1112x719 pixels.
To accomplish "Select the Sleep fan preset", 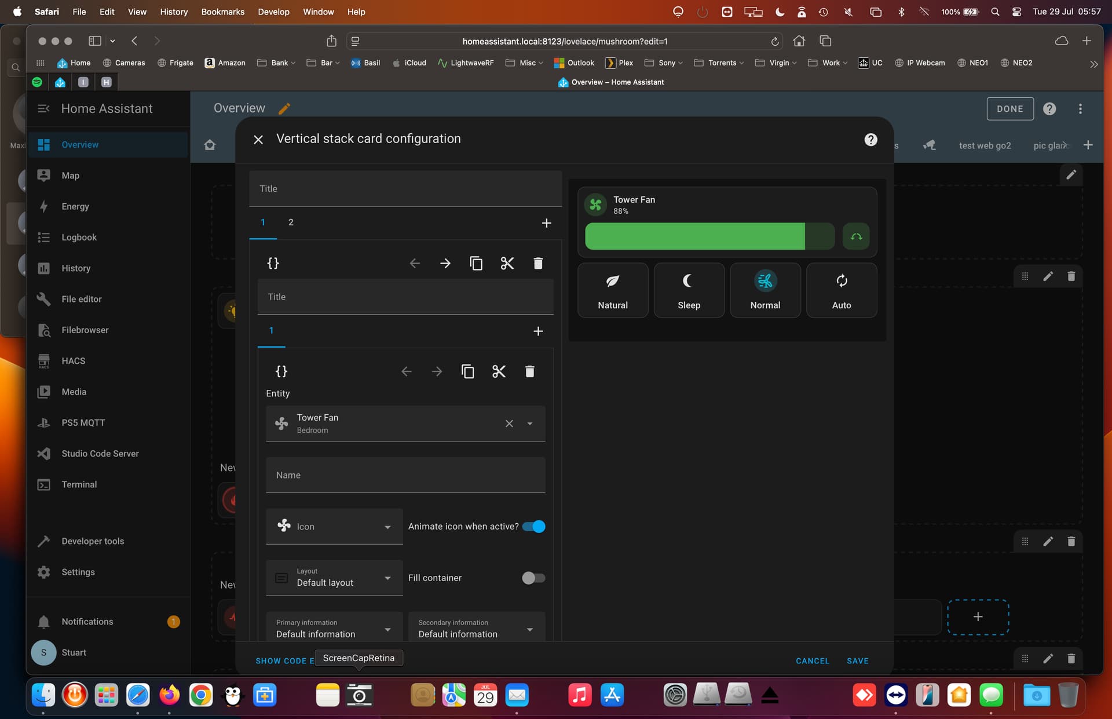I will [689, 290].
